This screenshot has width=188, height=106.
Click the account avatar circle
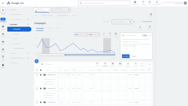(185, 3)
